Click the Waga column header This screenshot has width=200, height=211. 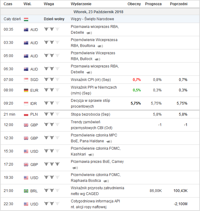click(x=49, y=4)
